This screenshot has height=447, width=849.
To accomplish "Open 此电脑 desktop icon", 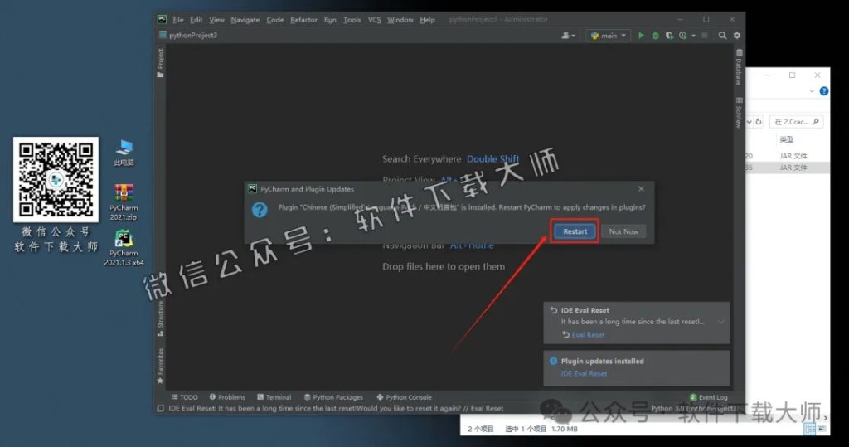I will pos(124,153).
